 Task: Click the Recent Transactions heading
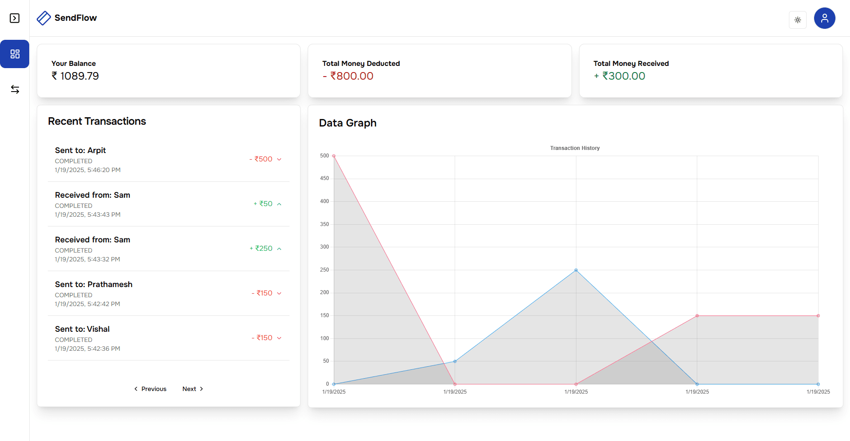pyautogui.click(x=97, y=121)
